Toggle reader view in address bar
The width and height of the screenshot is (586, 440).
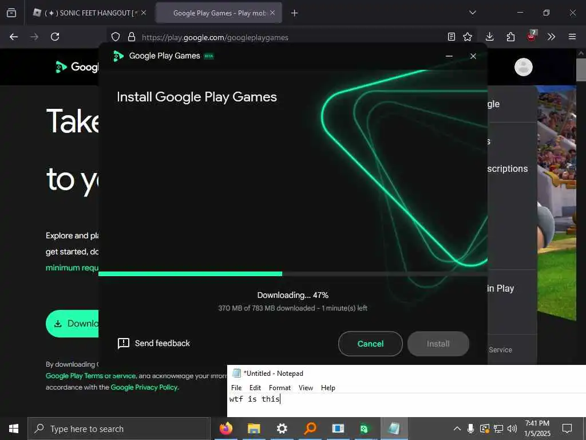[x=452, y=37]
